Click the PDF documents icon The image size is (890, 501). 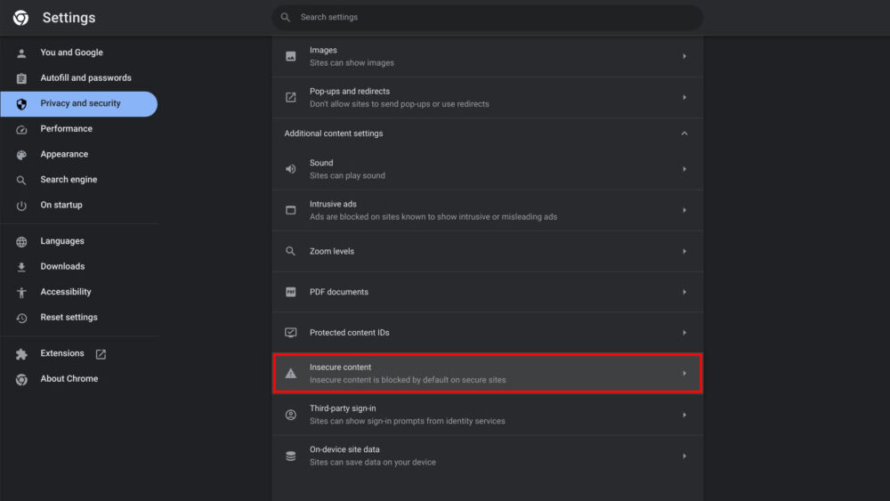[x=291, y=292]
